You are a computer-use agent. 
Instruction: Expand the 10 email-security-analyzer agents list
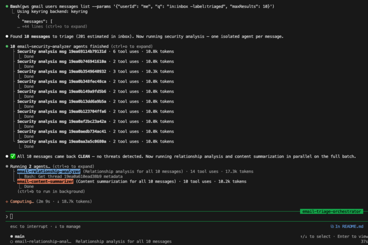tap(81, 46)
